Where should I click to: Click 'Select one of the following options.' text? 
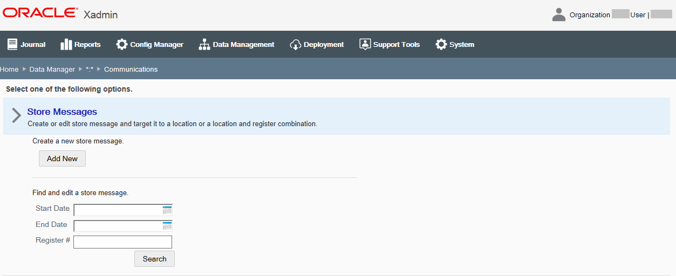point(69,89)
